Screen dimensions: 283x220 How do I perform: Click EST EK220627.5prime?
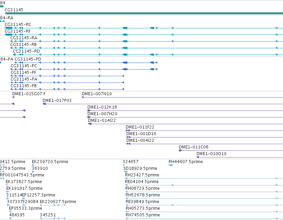click(x=58, y=202)
